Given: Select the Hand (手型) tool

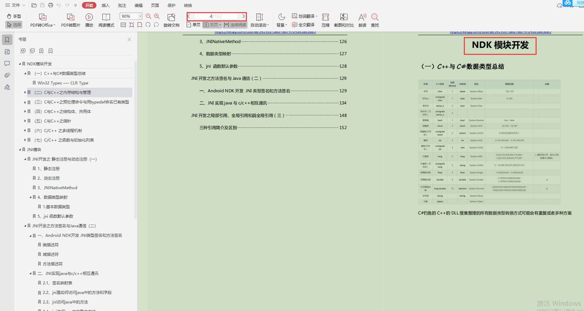Looking at the screenshot, I should click(14, 16).
